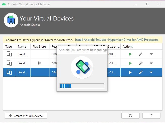The width and height of the screenshot is (165, 123).
Task: Click device type icon of second Pixel row
Action: 9,63
